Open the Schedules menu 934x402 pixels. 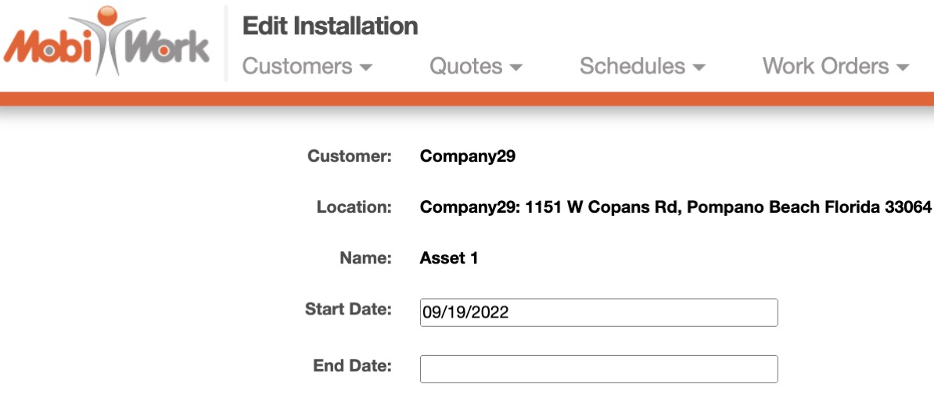coord(632,66)
